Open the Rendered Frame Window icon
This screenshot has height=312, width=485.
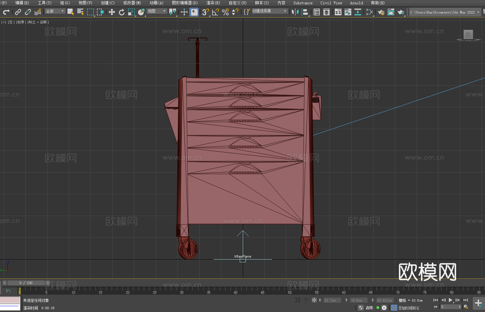point(391,12)
